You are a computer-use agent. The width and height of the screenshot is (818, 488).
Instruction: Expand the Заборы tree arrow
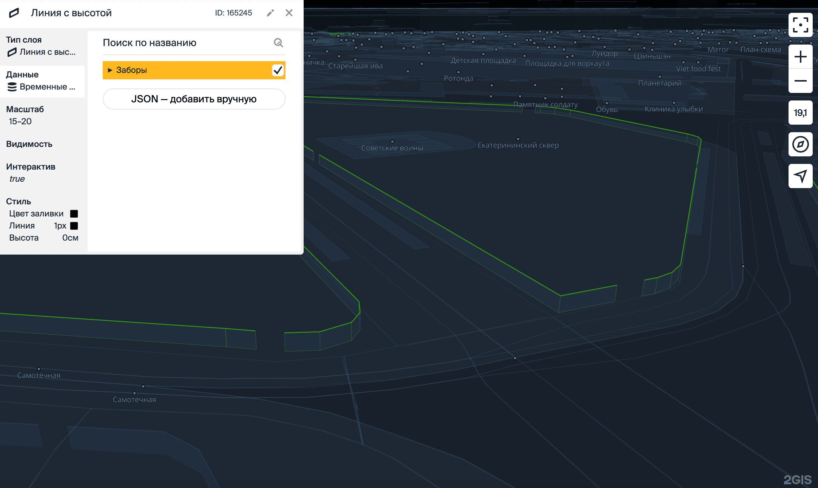click(110, 70)
